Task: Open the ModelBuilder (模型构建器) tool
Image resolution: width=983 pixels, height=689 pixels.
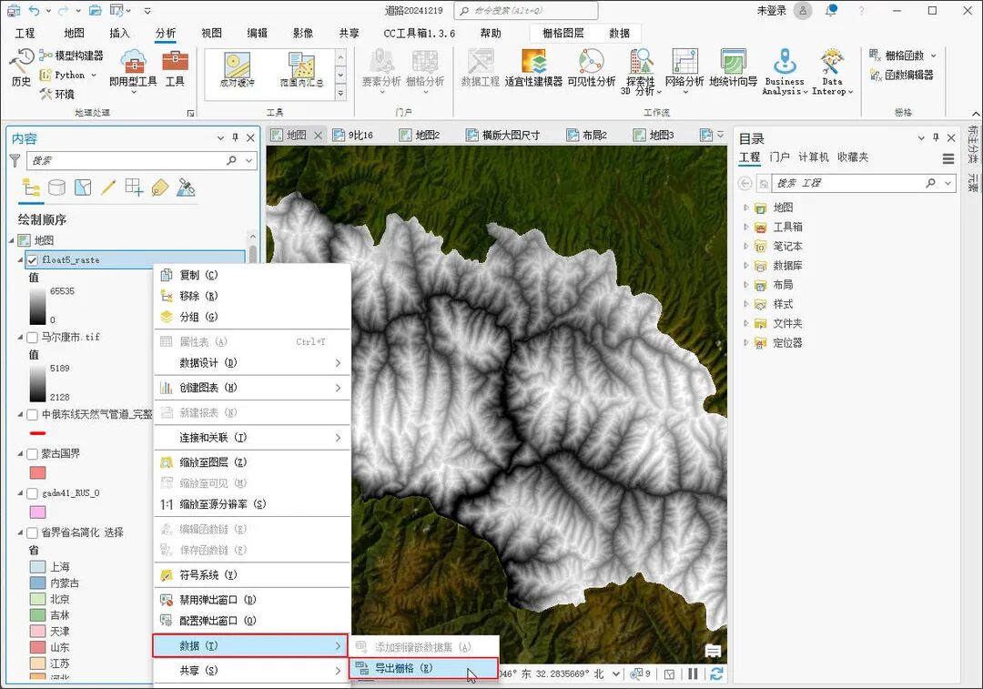Action: coord(71,56)
